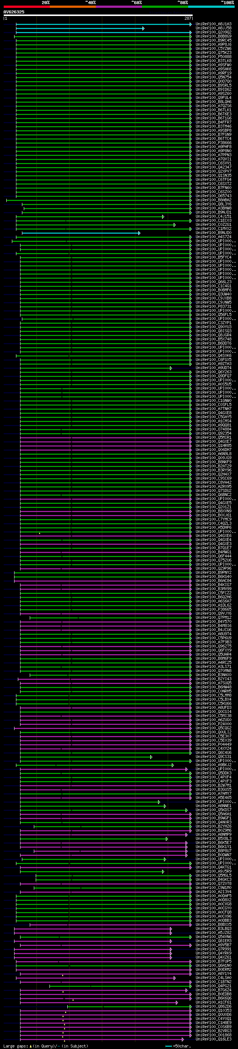Image resolution: width=238 pixels, height=1049 pixels.
Task: Select label UniRef100_C4J151
Action: click(x=213, y=217)
